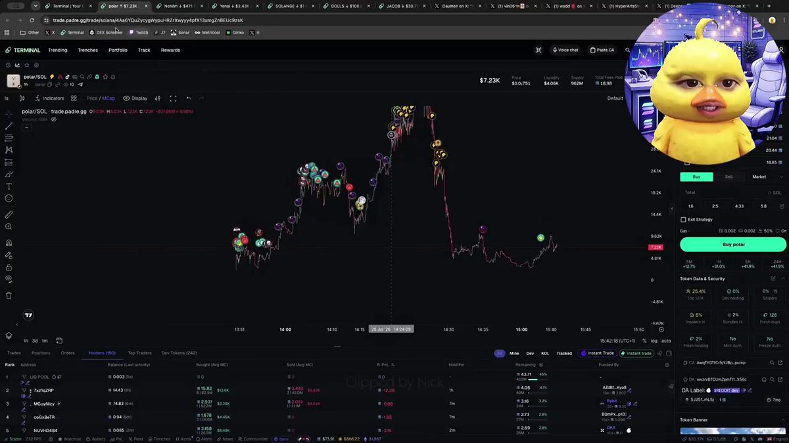Toggle between Price and MCap display
This screenshot has height=443, width=789.
101,98
